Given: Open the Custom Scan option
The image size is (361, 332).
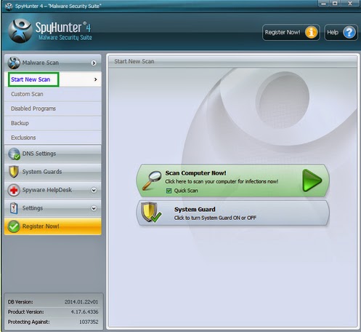Looking at the screenshot, I should pyautogui.click(x=53, y=94).
